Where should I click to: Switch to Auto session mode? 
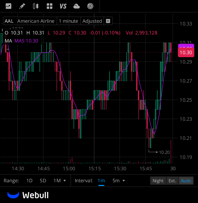pyautogui.click(x=186, y=181)
